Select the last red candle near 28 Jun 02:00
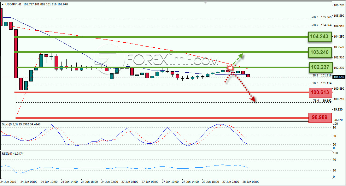The width and height of the screenshot is (346, 186). 248,75
